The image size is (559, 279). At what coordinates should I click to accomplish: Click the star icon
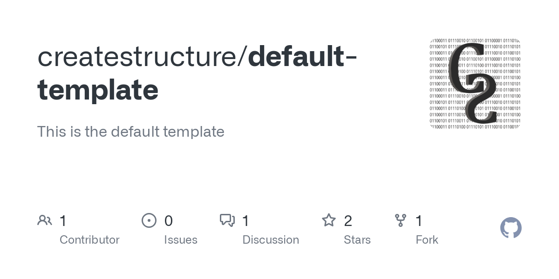329,220
